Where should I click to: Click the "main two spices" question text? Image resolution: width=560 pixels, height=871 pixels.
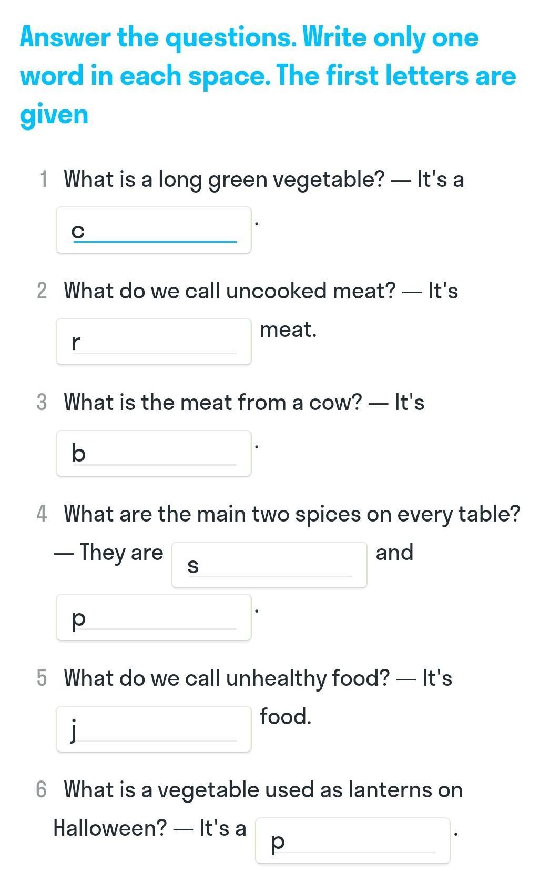tap(291, 514)
